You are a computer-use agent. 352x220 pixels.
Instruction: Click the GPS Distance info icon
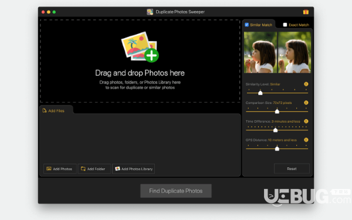(306, 140)
